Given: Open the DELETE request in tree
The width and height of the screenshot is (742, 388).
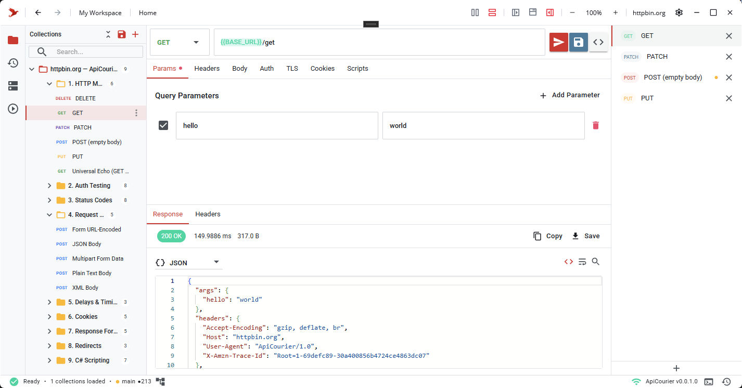Looking at the screenshot, I should click(86, 98).
